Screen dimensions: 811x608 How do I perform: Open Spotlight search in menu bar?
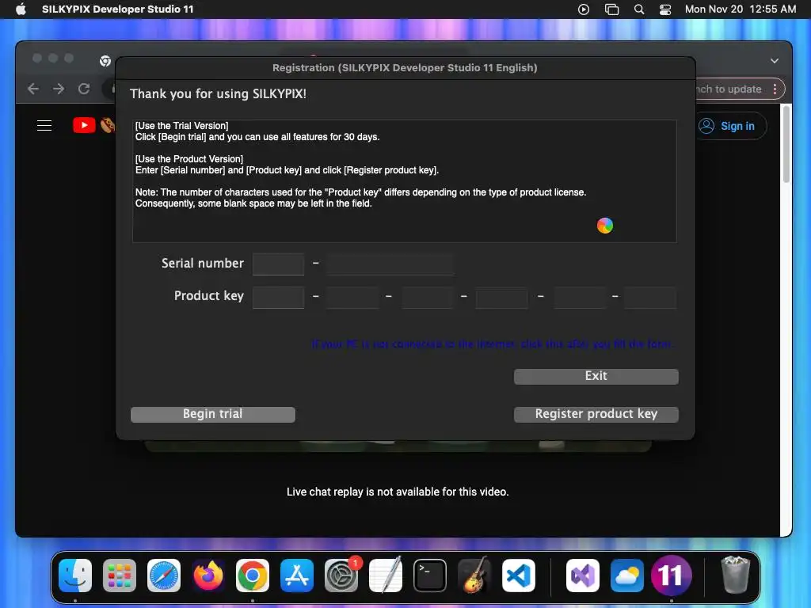coord(639,9)
